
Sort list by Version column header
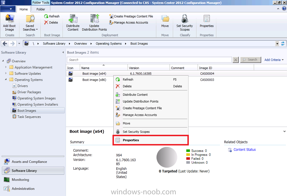[x=149, y=68]
